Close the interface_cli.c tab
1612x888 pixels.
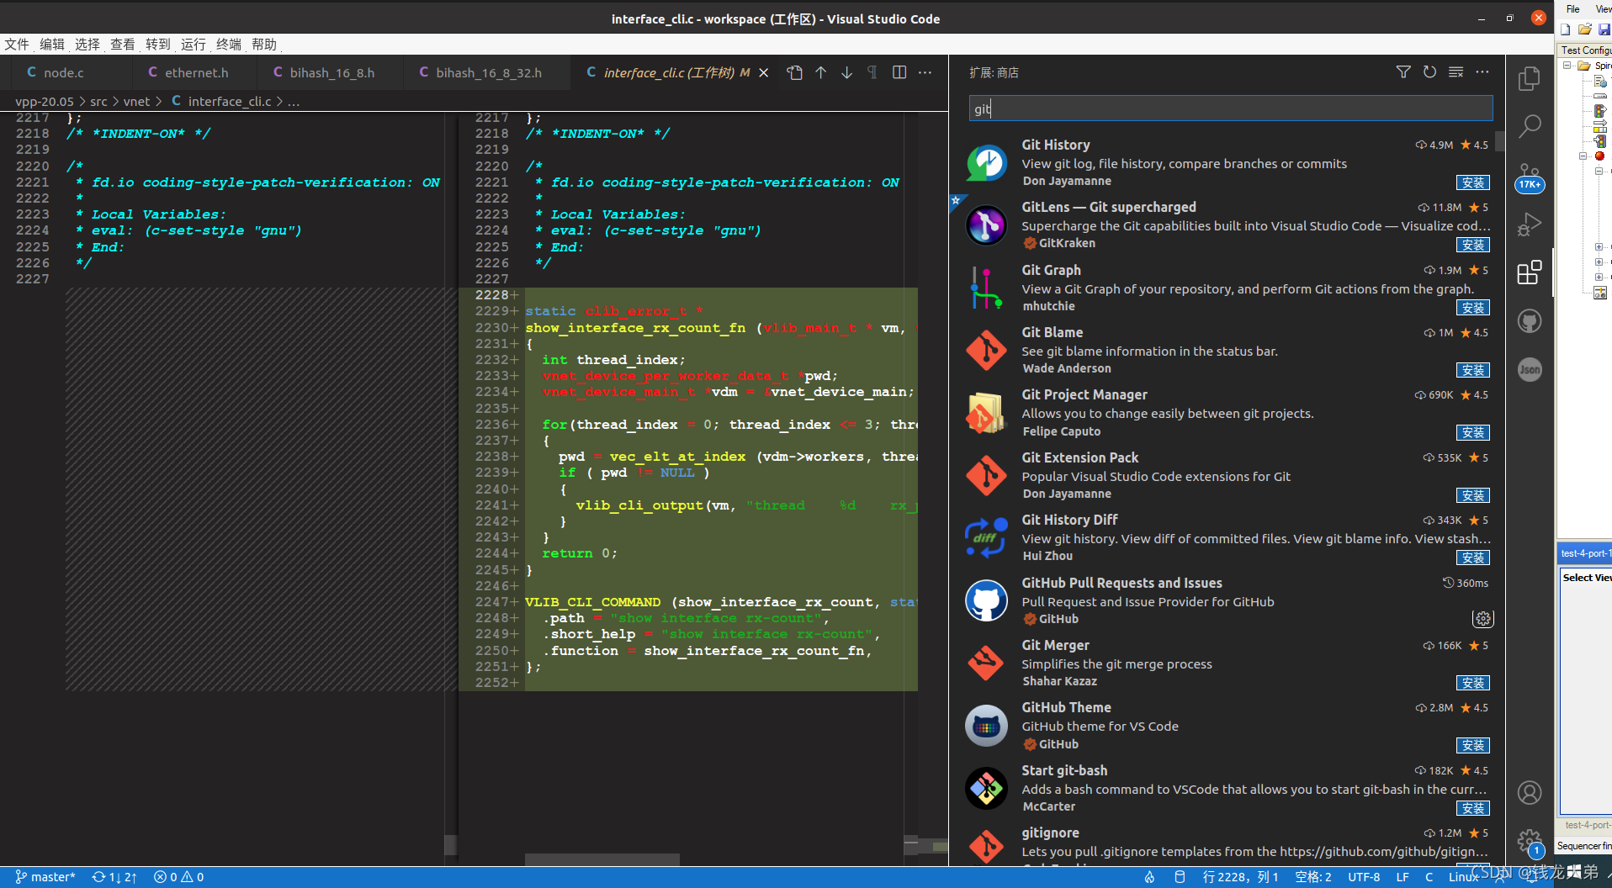click(764, 73)
